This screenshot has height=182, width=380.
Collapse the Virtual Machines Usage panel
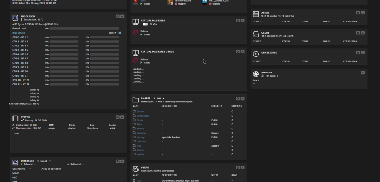(x=242, y=52)
